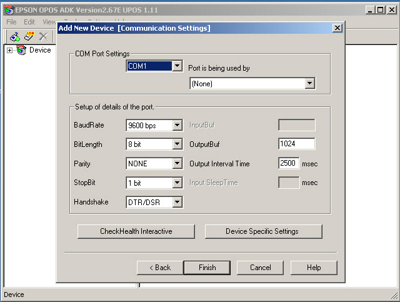Click the Cancel button

click(x=260, y=268)
